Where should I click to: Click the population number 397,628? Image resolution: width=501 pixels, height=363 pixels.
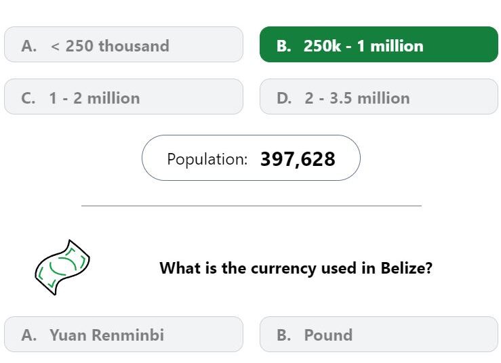tap(298, 159)
